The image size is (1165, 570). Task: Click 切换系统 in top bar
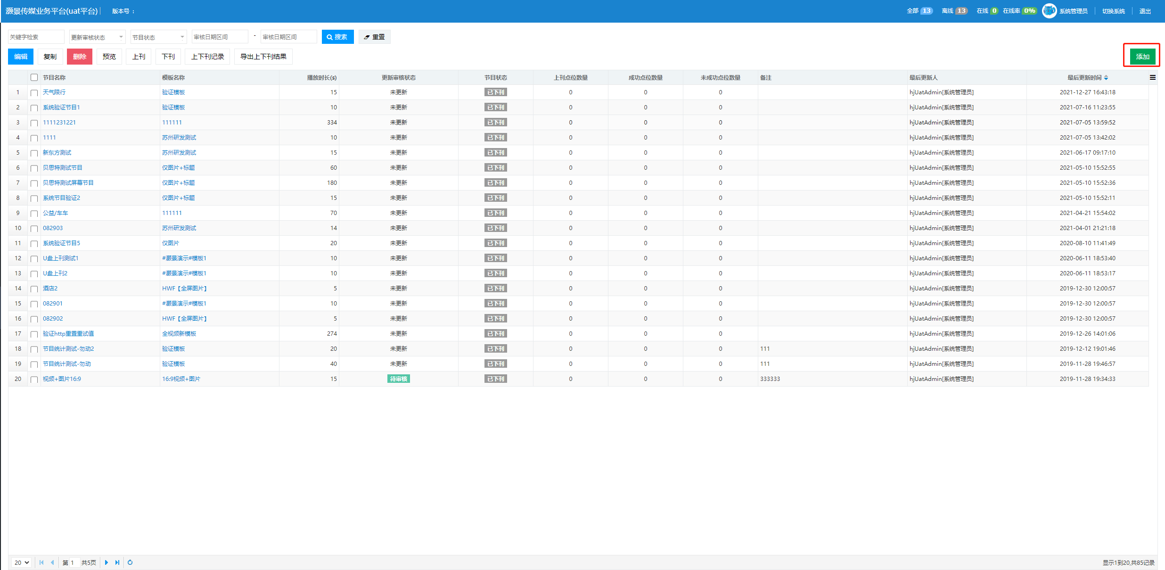tap(1113, 11)
